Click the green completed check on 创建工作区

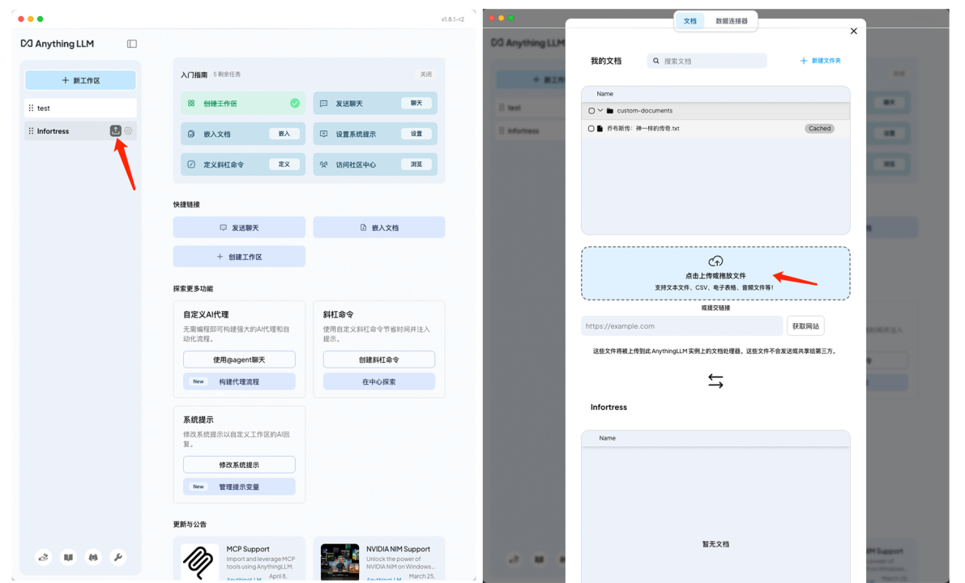[x=295, y=104]
